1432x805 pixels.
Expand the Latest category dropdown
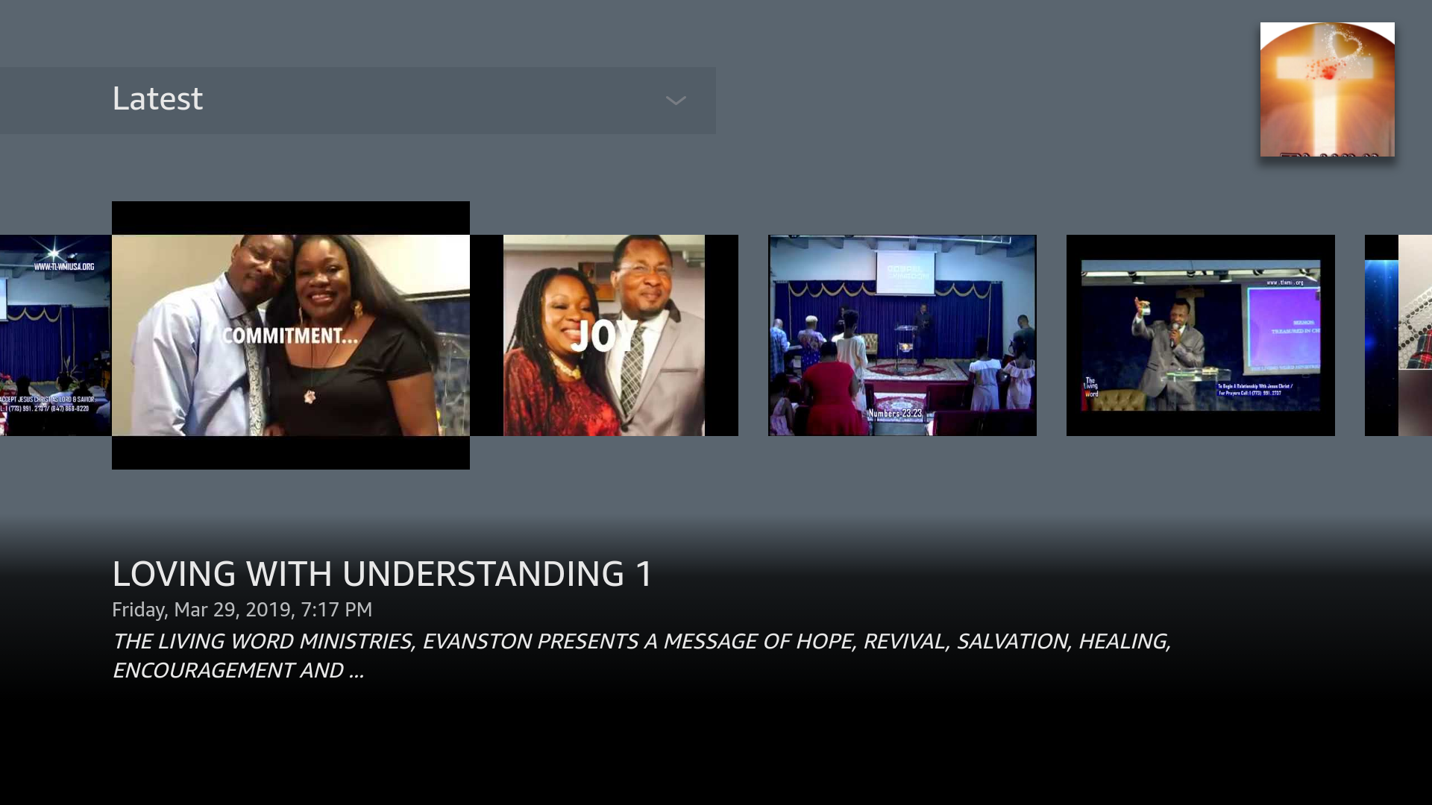pos(358,101)
